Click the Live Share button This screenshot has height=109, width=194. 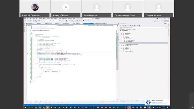click(x=157, y=21)
